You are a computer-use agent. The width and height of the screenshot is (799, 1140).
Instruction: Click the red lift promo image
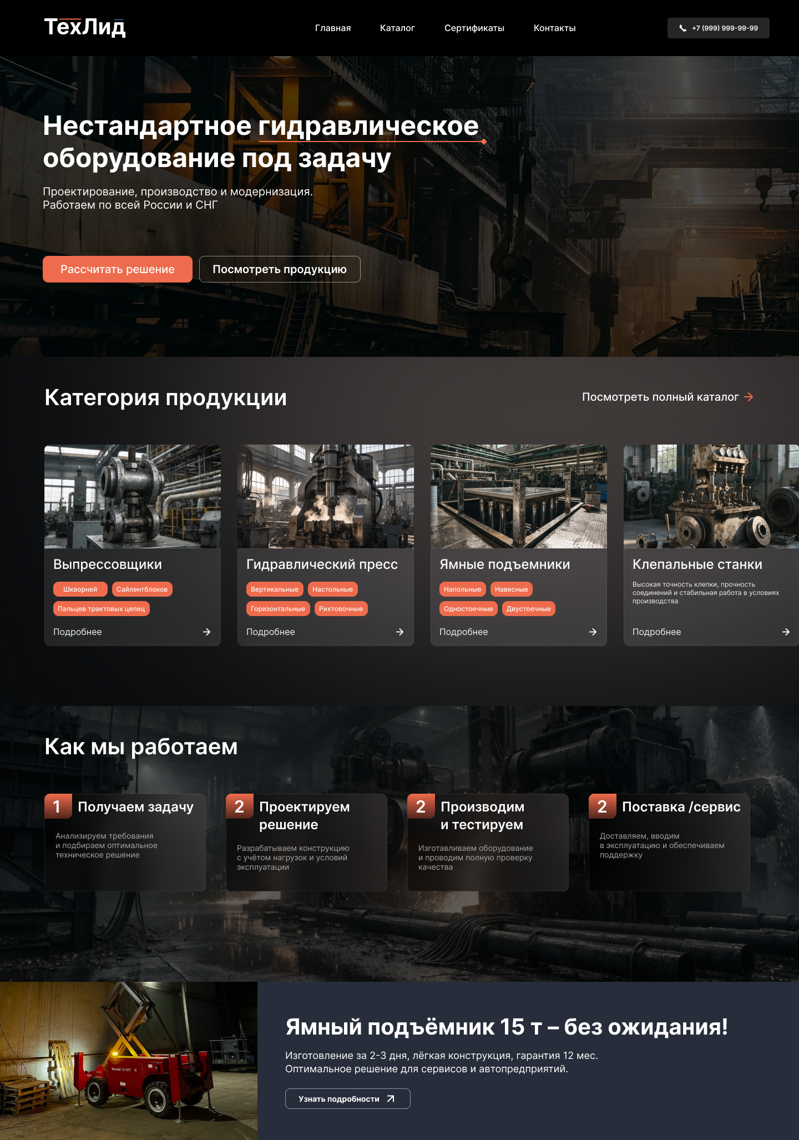pos(129,1061)
